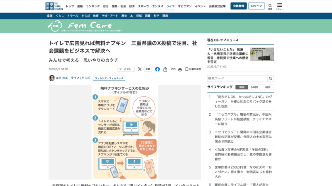Switch ranking to 1週間 tab
This screenshot has height=186, width=332.
[267, 87]
